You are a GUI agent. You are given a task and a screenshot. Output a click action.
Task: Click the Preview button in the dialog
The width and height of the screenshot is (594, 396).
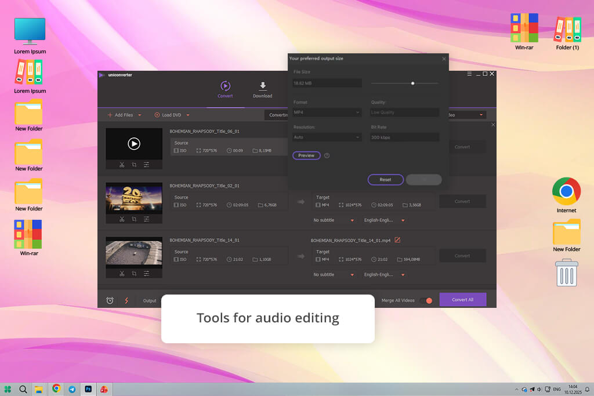[x=306, y=155]
